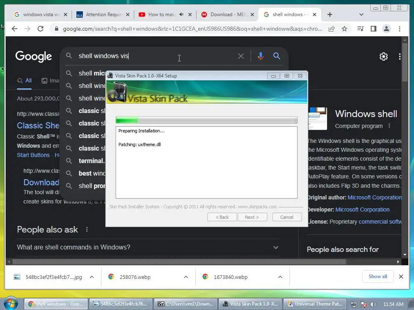The height and width of the screenshot is (310, 414).
Task: Toggle the Chrome side panel icon
Action: point(373,29)
